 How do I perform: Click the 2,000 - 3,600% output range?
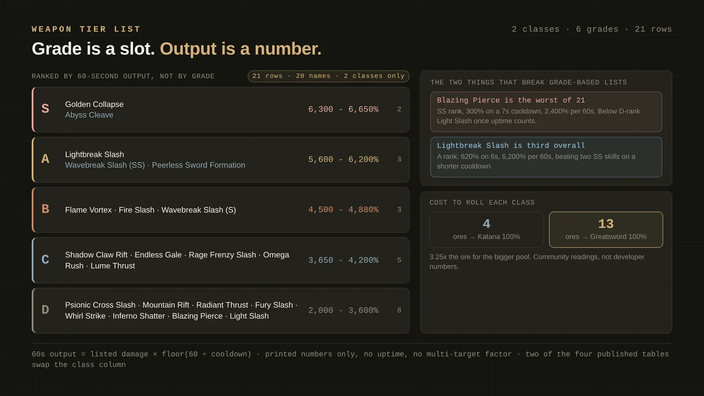coord(343,310)
